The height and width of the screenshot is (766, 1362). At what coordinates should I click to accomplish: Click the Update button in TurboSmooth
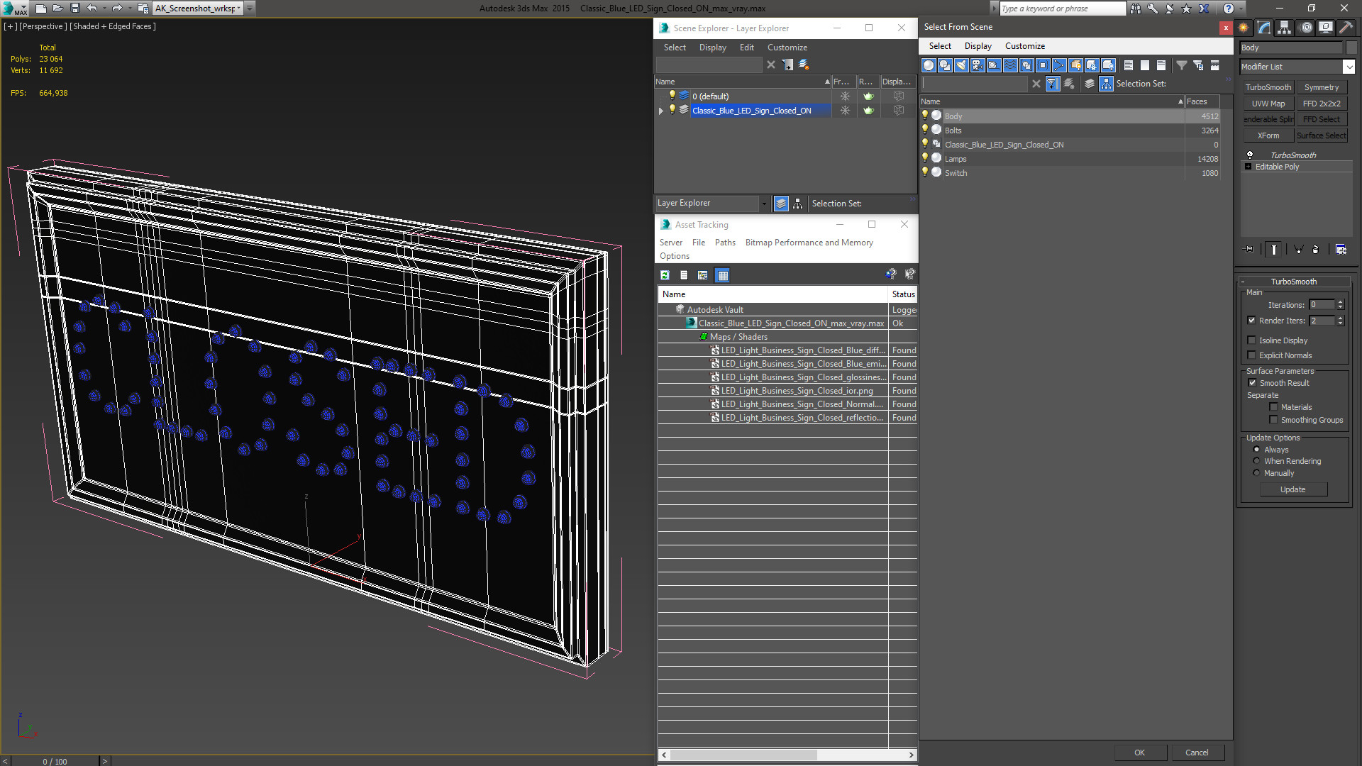pos(1293,489)
